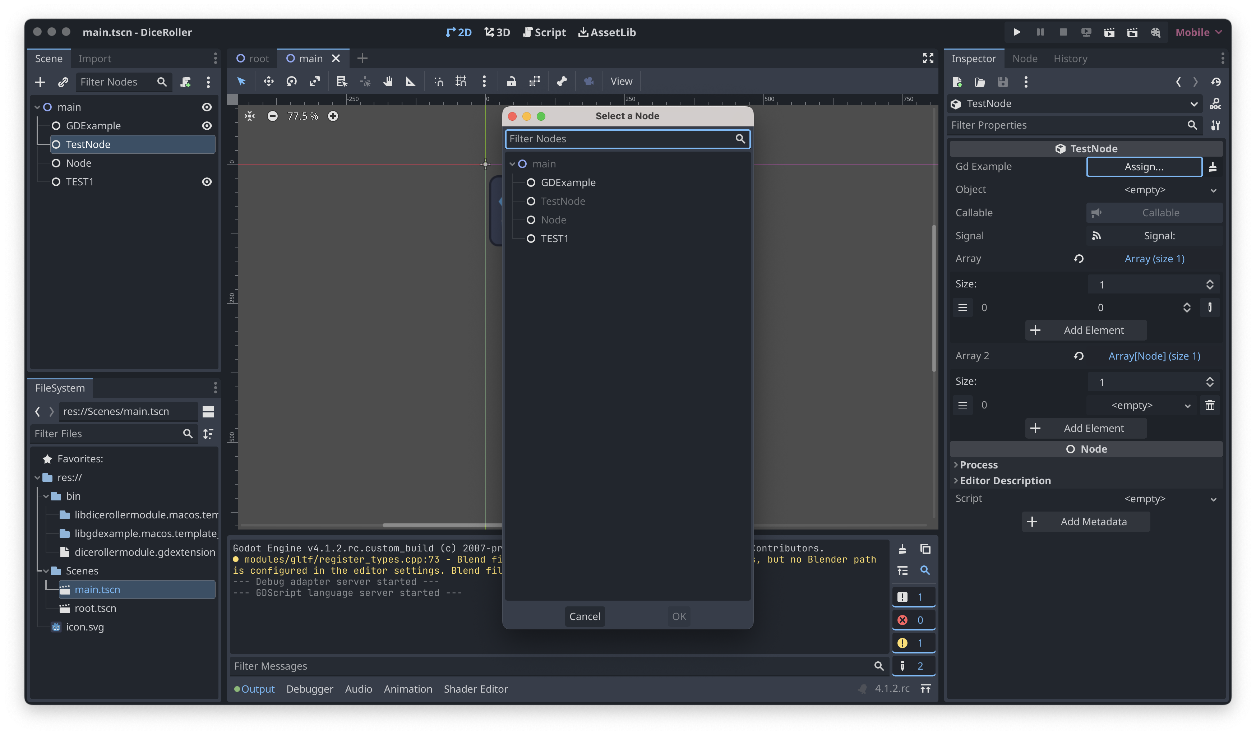Image resolution: width=1256 pixels, height=735 pixels.
Task: Select the Move Mode tool
Action: (x=269, y=81)
